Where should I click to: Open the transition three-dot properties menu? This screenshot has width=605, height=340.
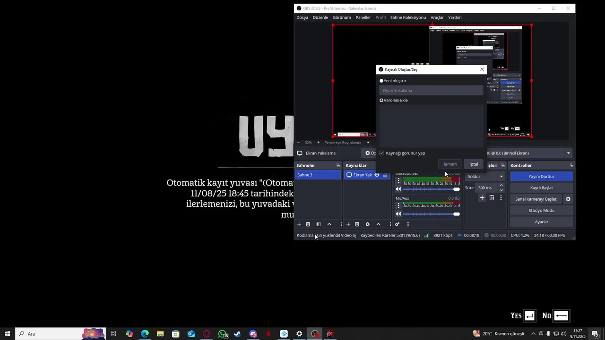(x=501, y=198)
